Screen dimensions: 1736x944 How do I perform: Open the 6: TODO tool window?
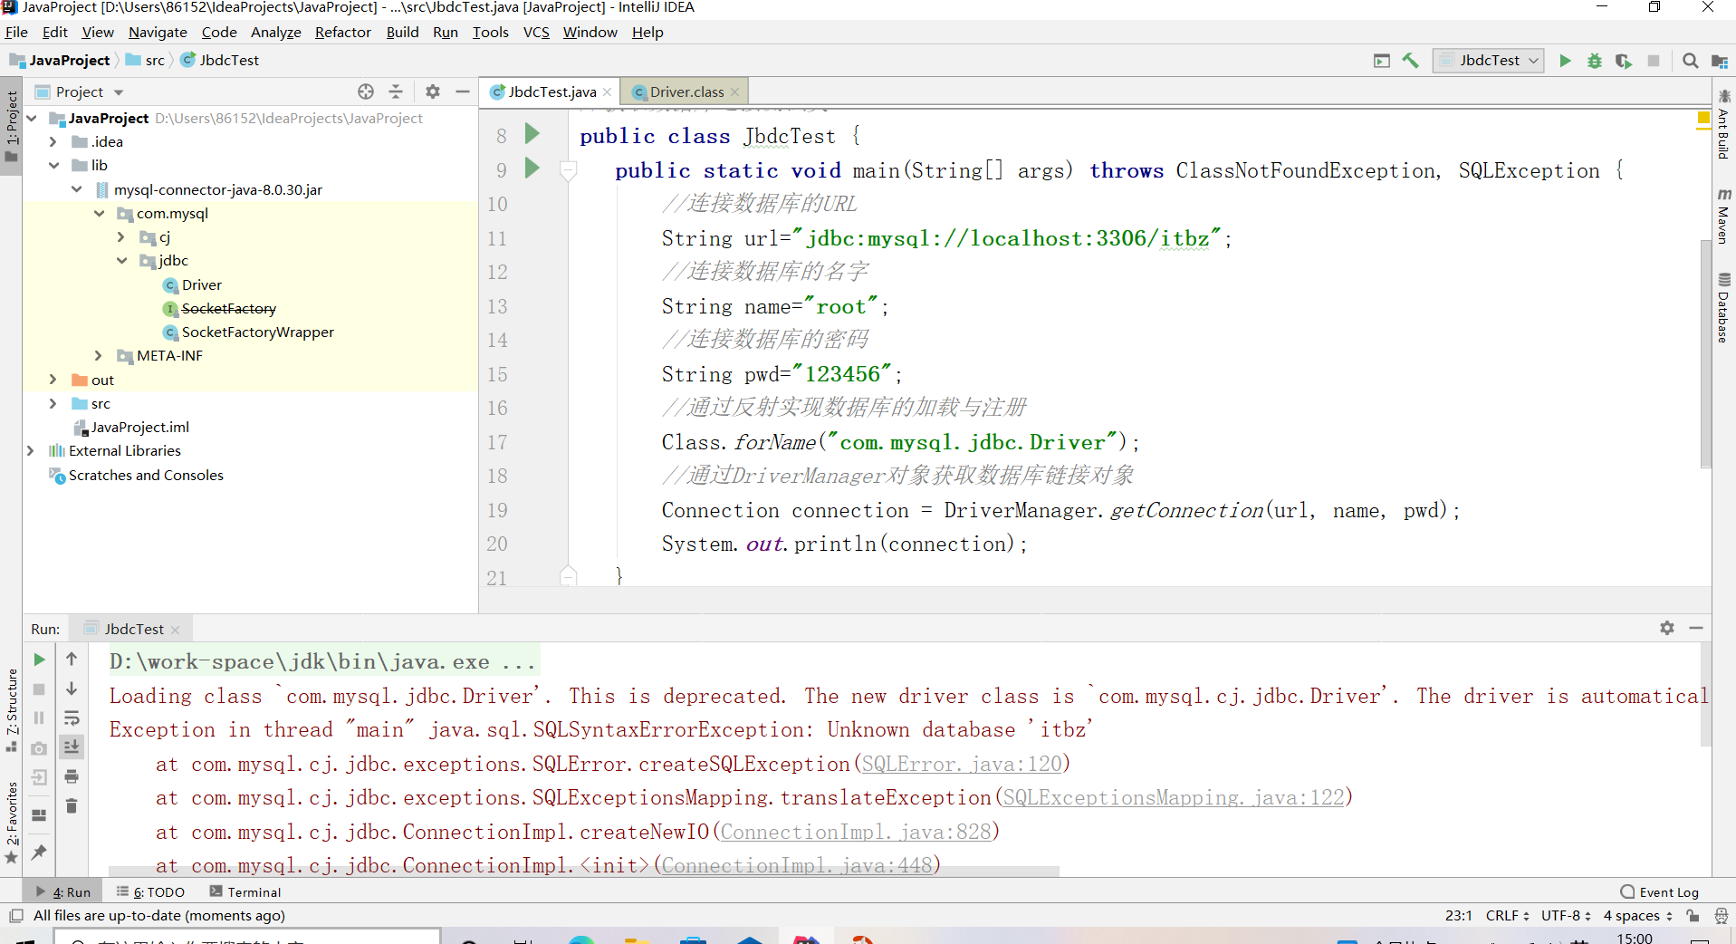pos(150,891)
